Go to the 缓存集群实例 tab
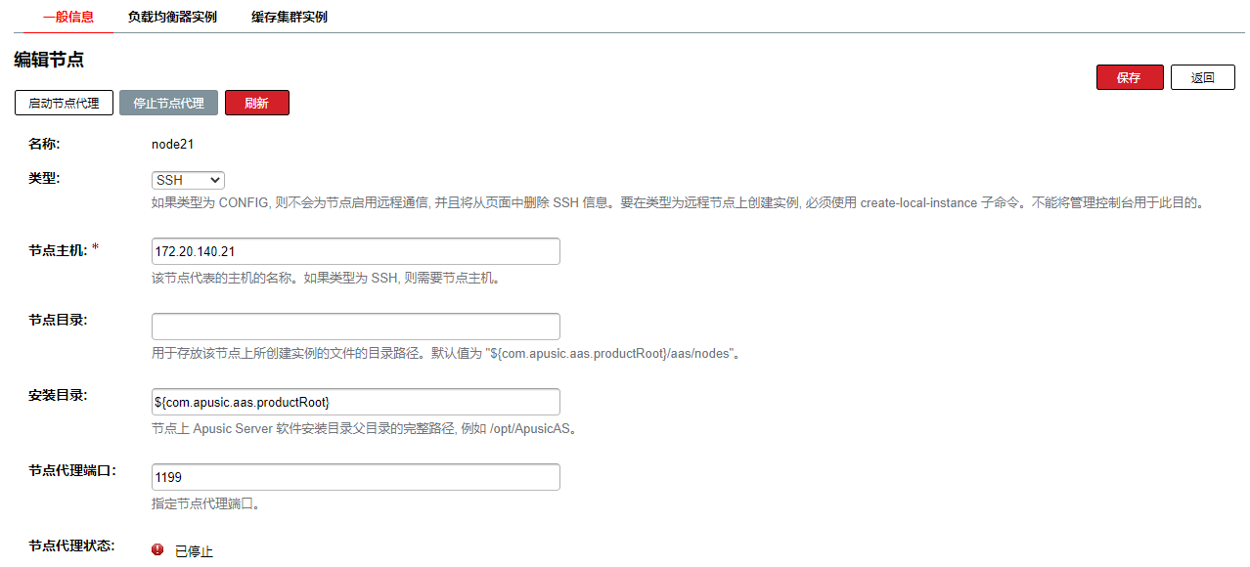Viewport: 1250px width, 567px height. pos(289,17)
